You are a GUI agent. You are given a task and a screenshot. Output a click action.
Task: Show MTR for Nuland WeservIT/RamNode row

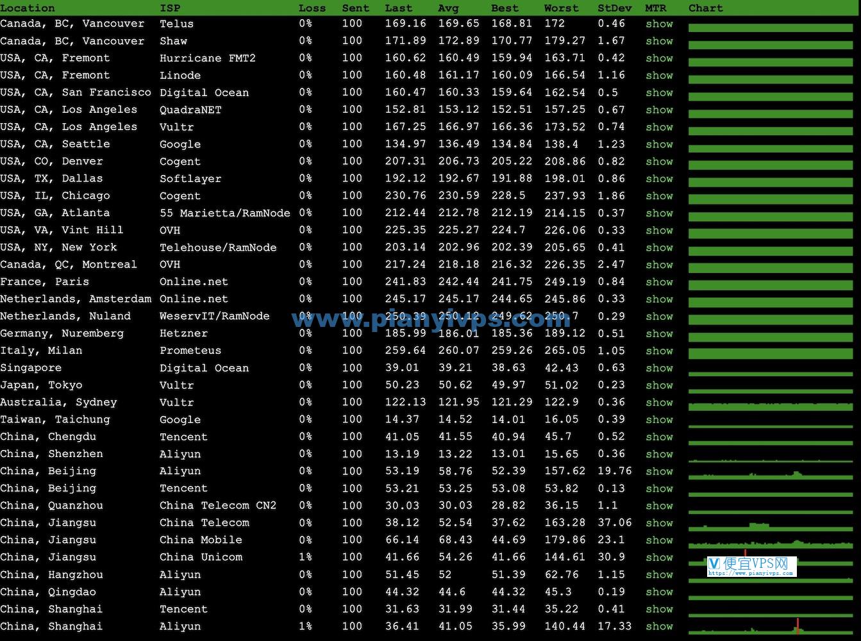click(x=659, y=317)
